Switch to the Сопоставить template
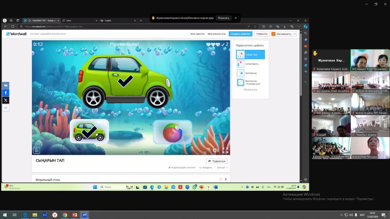Screen dimensions: 390x219 click(250, 64)
